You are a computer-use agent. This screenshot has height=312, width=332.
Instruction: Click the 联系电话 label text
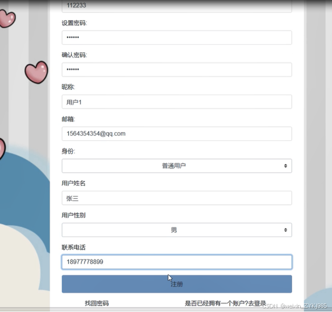(x=73, y=247)
